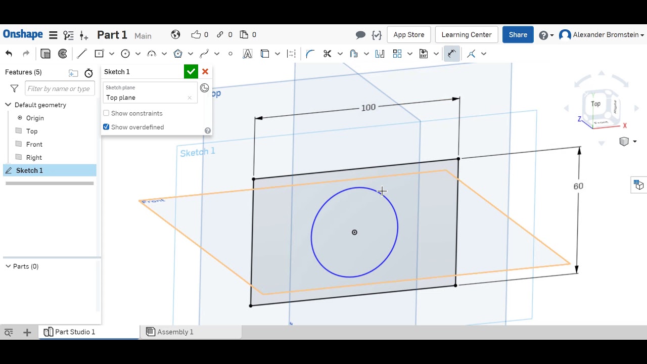Image resolution: width=647 pixels, height=364 pixels.
Task: Select the Sketch fillet tool
Action: click(x=310, y=54)
